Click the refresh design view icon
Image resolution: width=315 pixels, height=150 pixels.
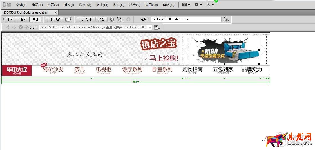(128, 19)
